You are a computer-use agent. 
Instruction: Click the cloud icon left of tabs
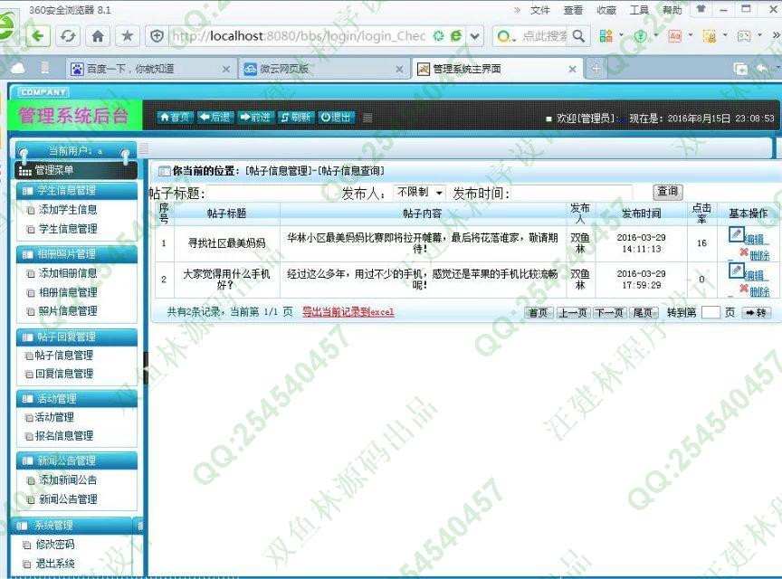click(17, 69)
